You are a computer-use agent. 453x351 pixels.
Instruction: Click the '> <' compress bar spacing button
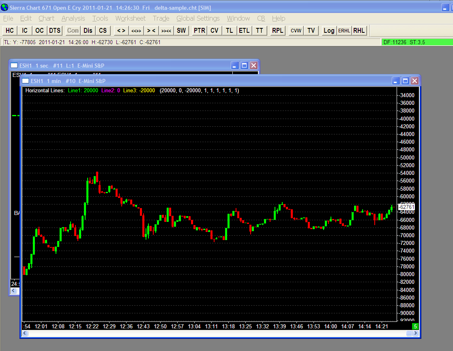pyautogui.click(x=151, y=31)
